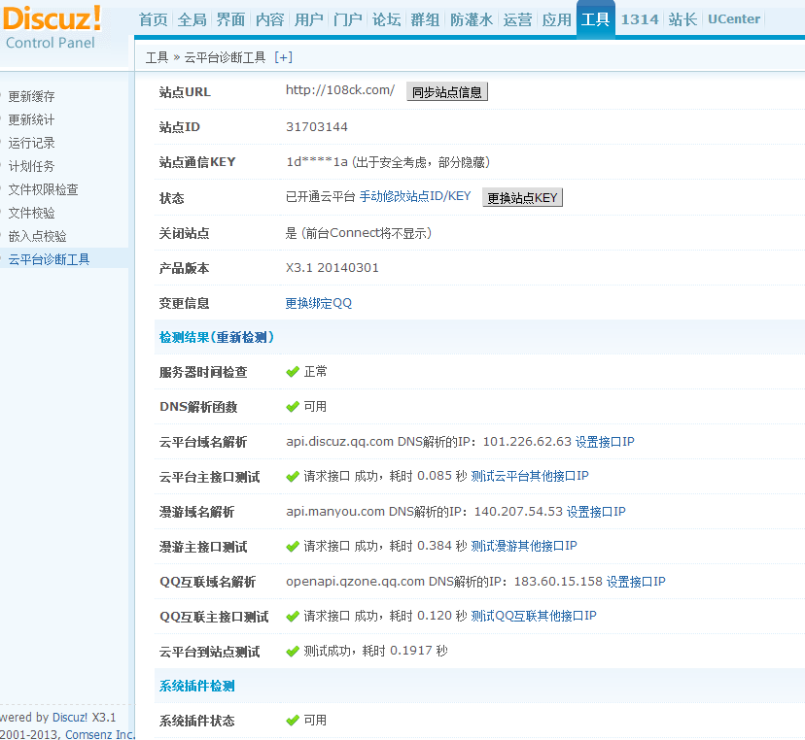
Task: Click the green checkmark for 系统插件状态
Action: click(293, 721)
